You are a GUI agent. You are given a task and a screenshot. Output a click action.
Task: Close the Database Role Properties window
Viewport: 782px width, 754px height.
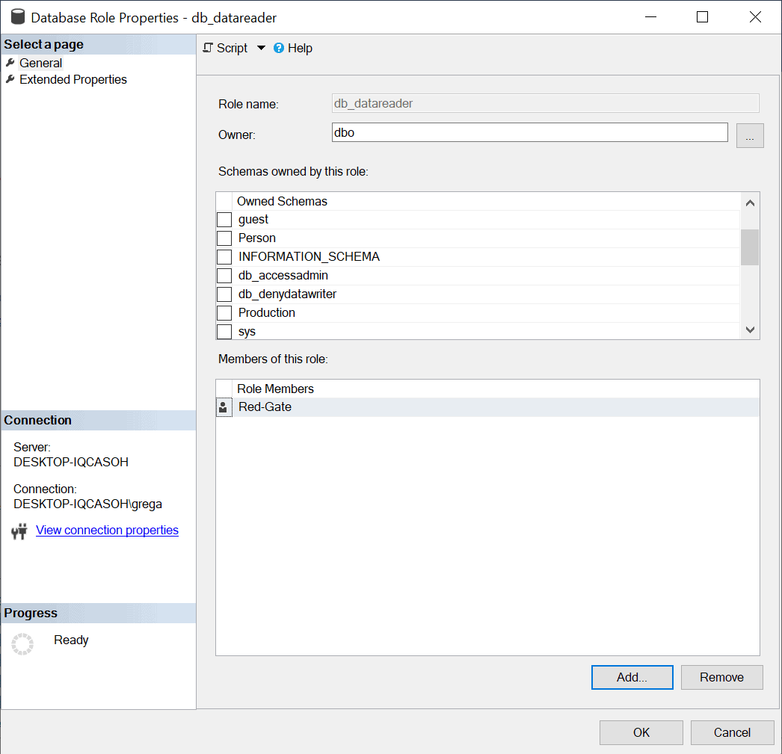click(x=755, y=17)
